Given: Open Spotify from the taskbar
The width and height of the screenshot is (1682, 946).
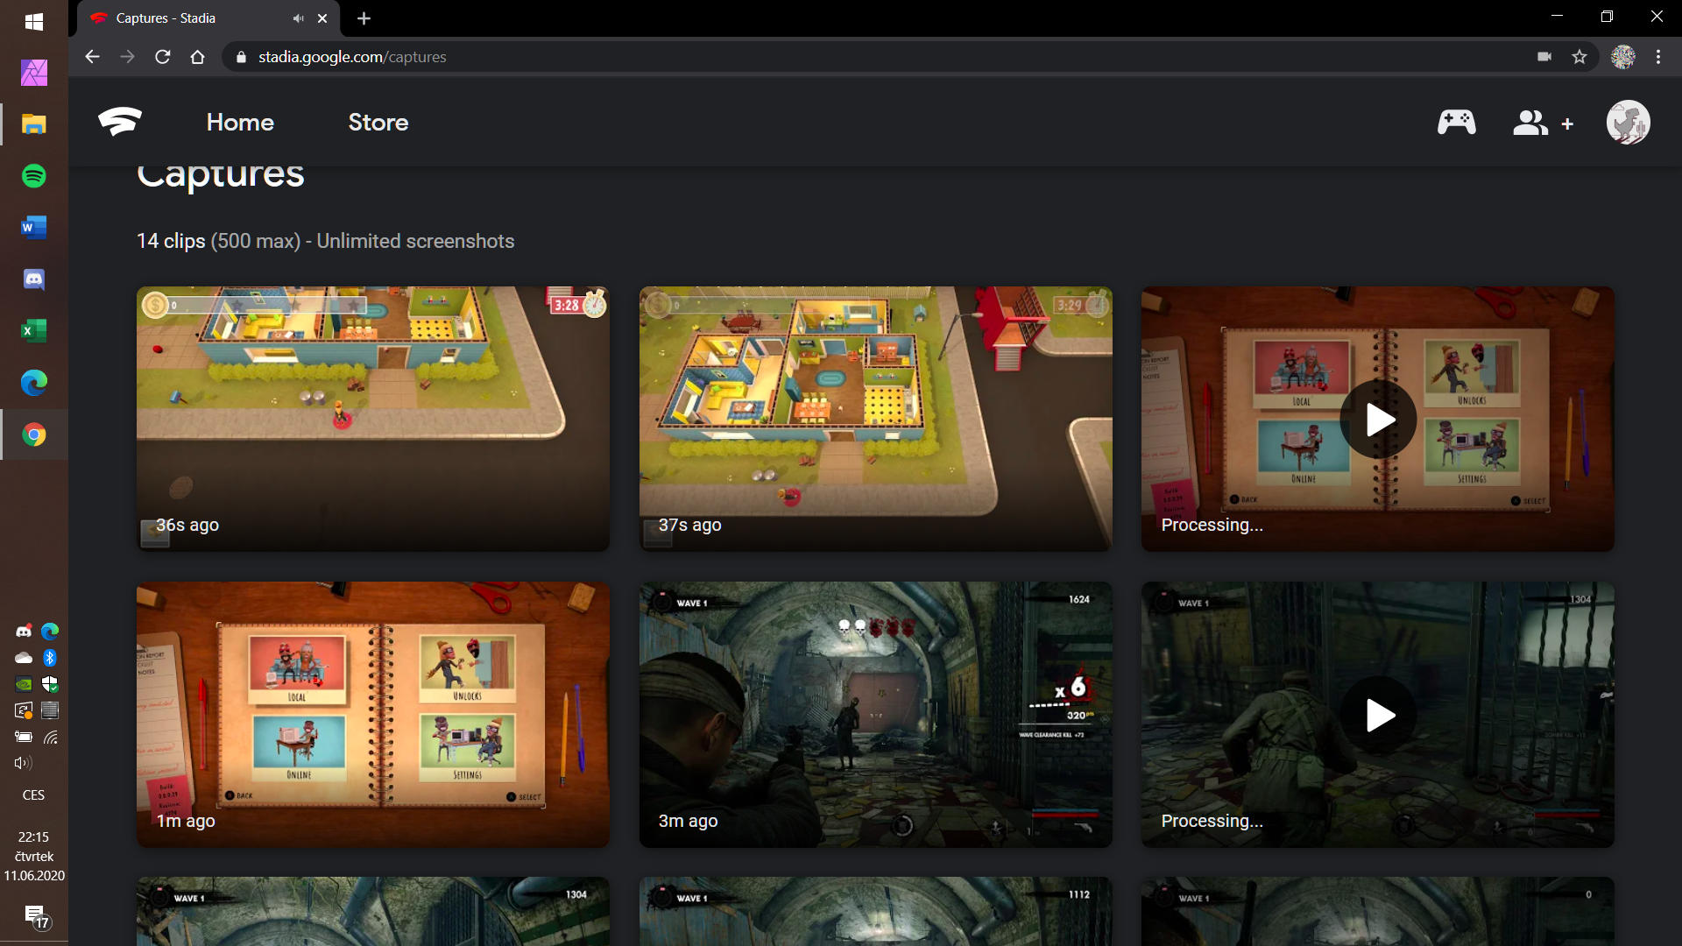Looking at the screenshot, I should pos(33,176).
